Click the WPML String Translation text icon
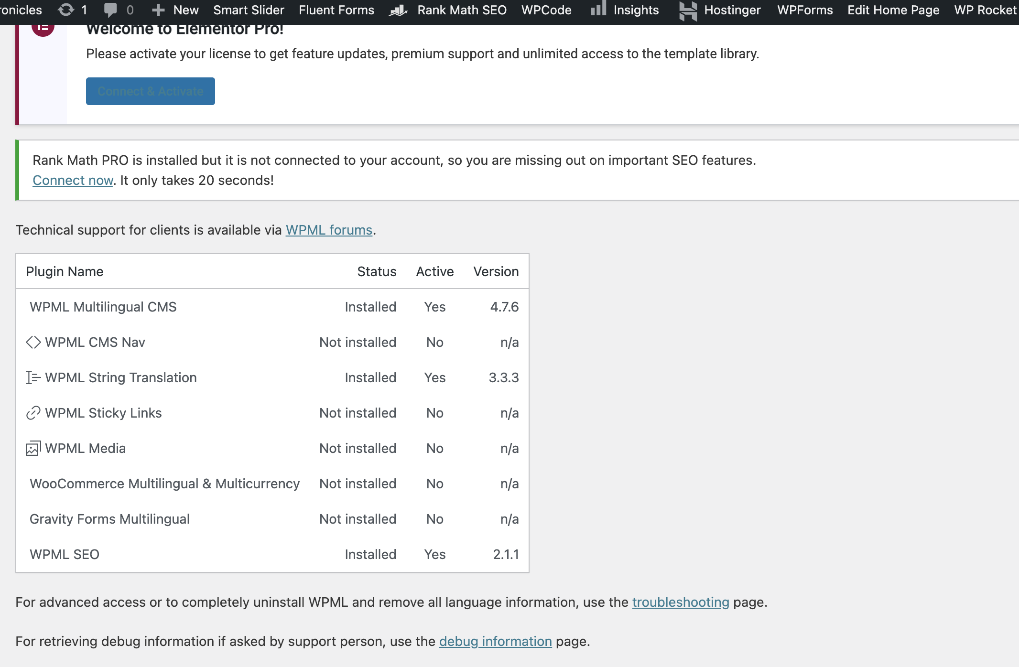This screenshot has width=1019, height=667. [33, 377]
